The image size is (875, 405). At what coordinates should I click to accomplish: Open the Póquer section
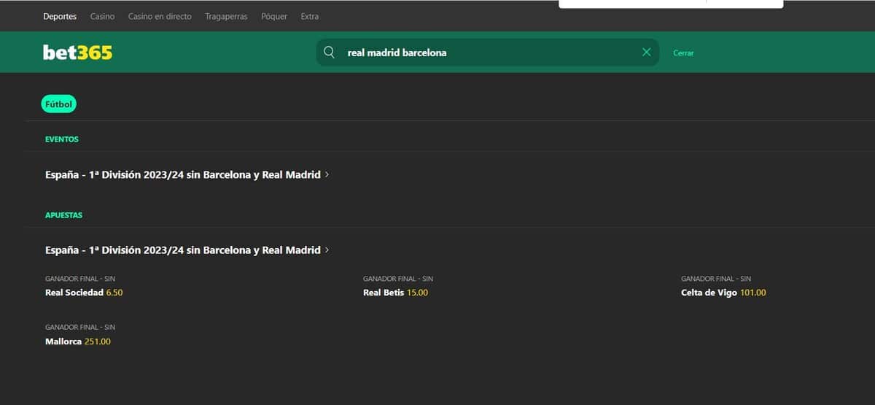(274, 16)
